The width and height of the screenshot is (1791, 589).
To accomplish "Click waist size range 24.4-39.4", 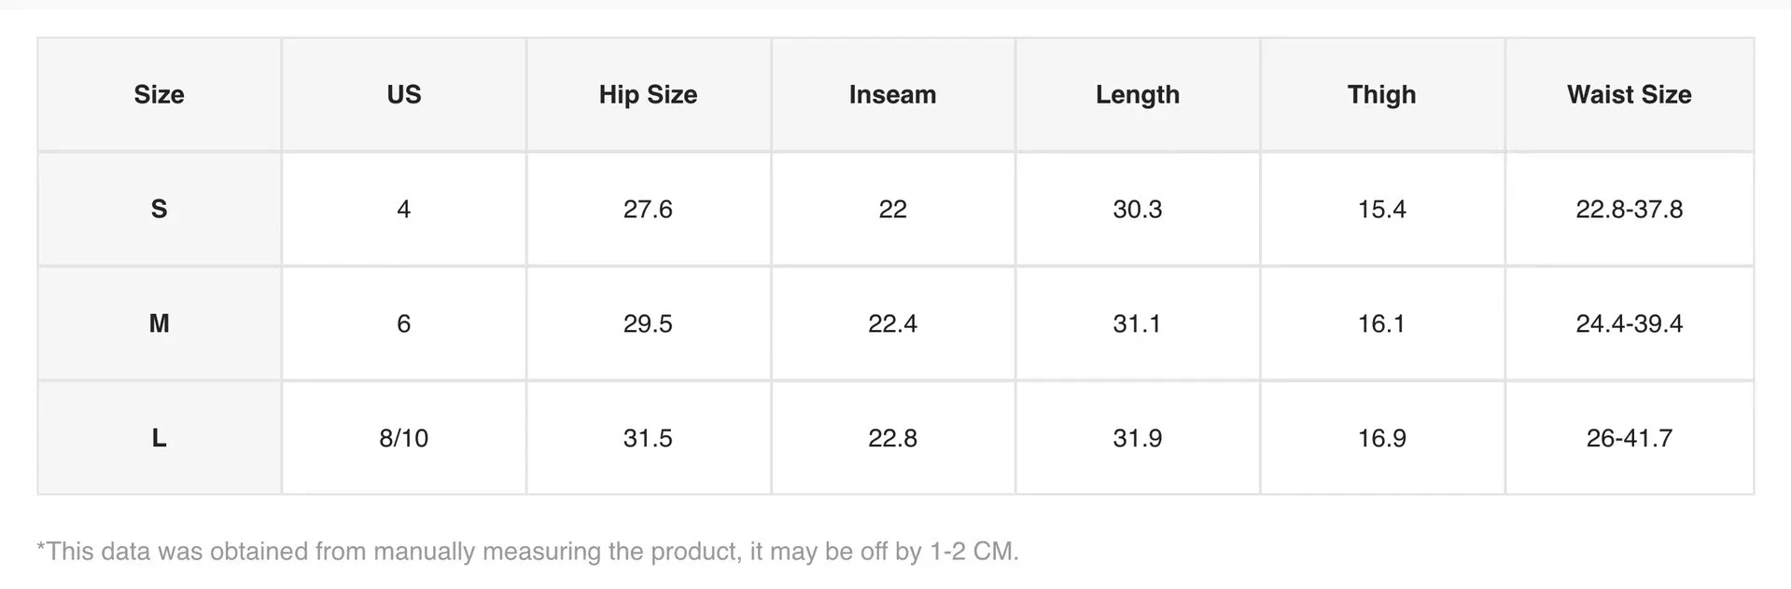I will pyautogui.click(x=1629, y=323).
